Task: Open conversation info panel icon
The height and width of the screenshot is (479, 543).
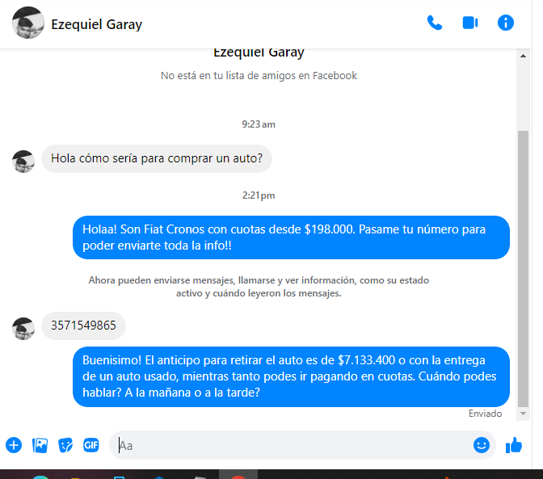Action: (x=506, y=23)
